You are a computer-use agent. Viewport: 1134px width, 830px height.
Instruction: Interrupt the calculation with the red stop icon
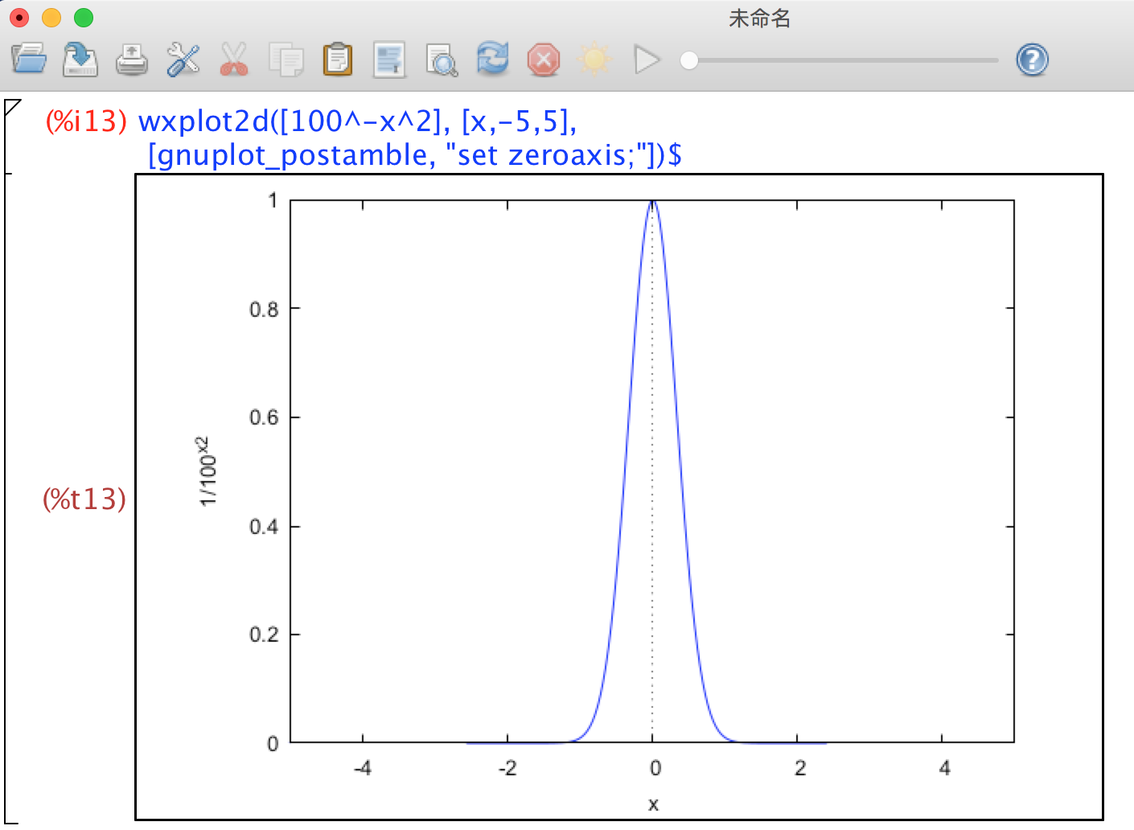click(544, 60)
